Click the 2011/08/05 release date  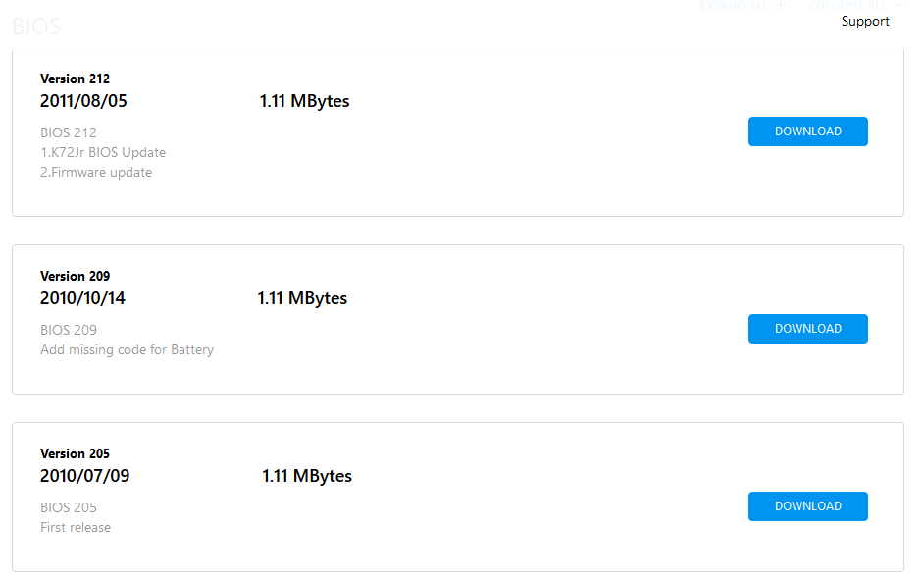point(83,101)
